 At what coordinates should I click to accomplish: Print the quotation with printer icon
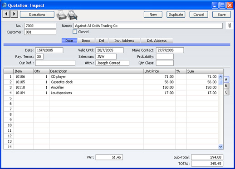tap(61, 15)
